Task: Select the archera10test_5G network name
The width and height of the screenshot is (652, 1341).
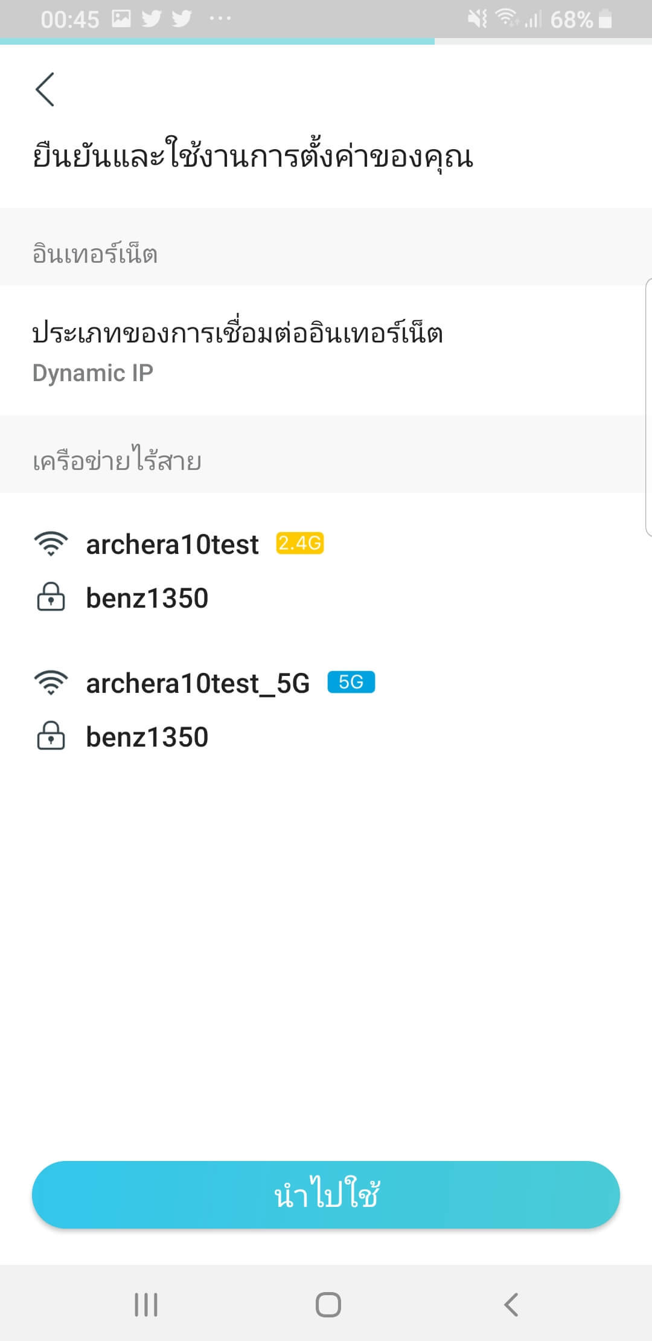Action: 198,683
